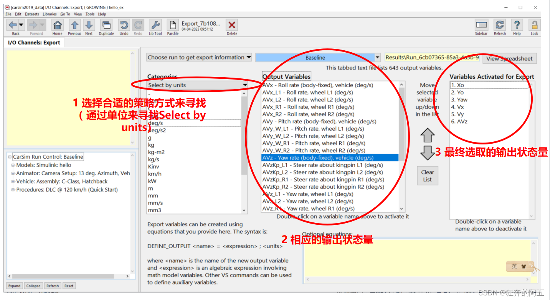Image resolution: width=550 pixels, height=300 pixels.
Task: Expand 'Models: Simulink: hello' tree node
Action: click(x=13, y=165)
